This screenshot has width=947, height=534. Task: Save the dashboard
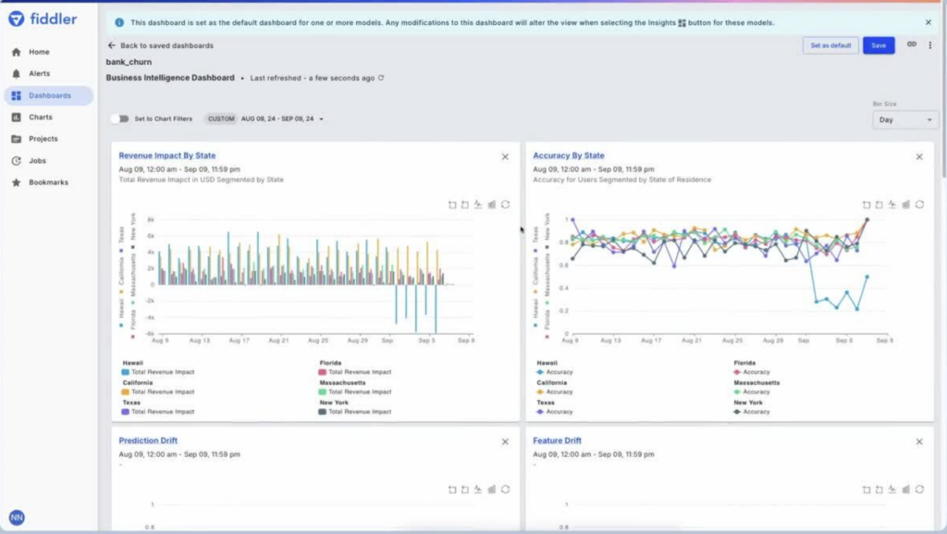tap(879, 45)
